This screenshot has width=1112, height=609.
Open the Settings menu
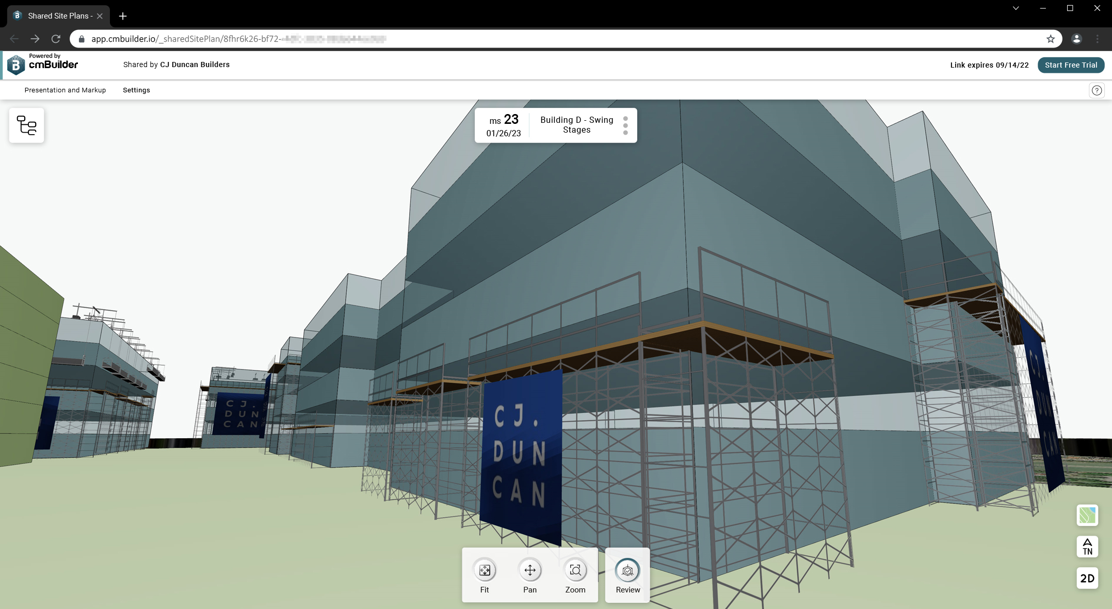click(136, 90)
